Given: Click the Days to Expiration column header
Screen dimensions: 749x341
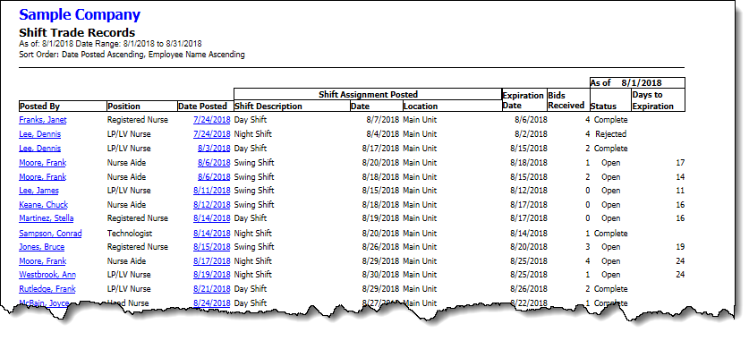Looking at the screenshot, I should click(658, 100).
